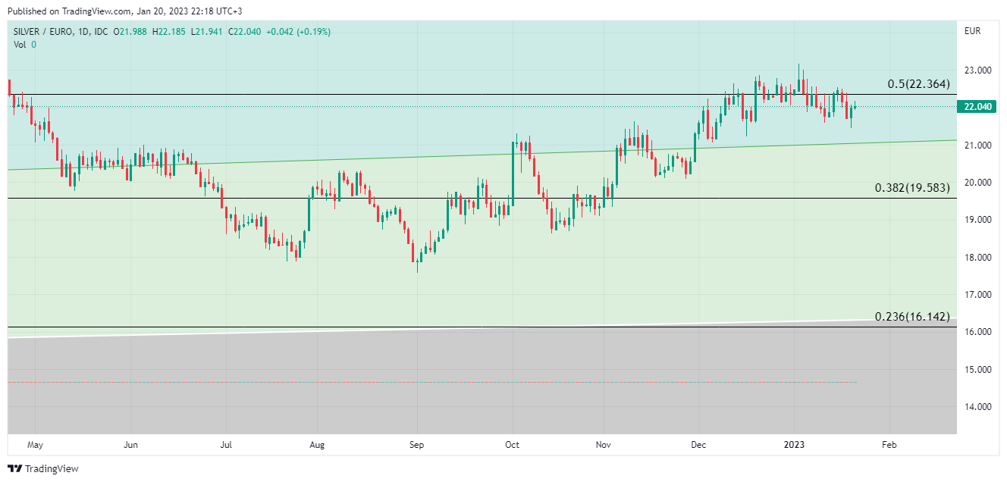Click the 19.000 price axis label
Image resolution: width=1007 pixels, height=482 pixels.
point(977,220)
